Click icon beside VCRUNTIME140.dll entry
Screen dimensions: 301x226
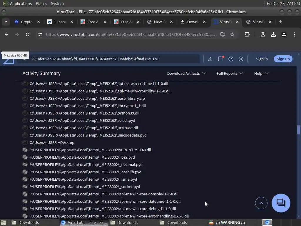[x=25, y=150]
